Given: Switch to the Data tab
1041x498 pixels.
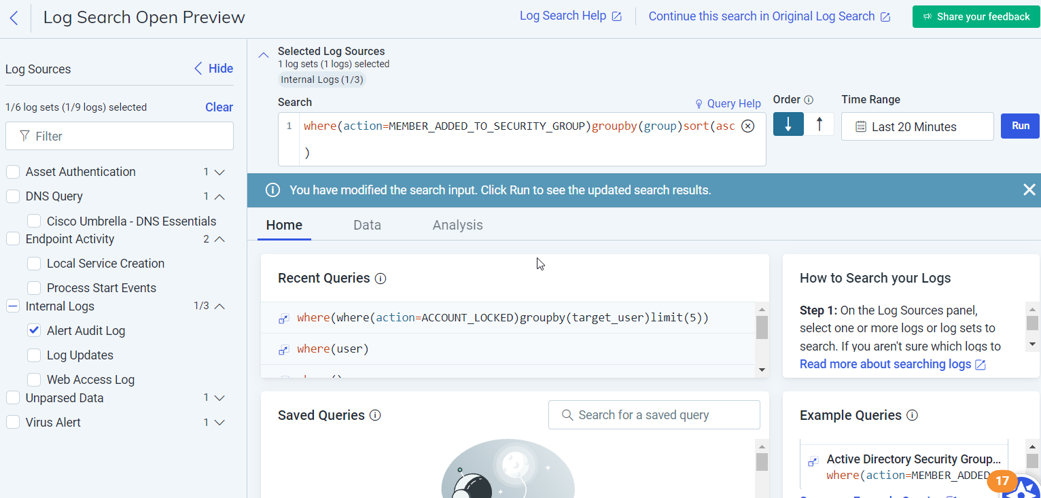Looking at the screenshot, I should click(x=367, y=226).
